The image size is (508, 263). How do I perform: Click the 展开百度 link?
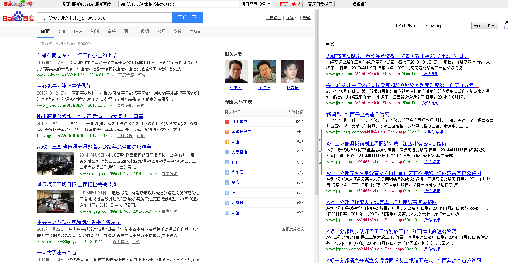(103, 4)
